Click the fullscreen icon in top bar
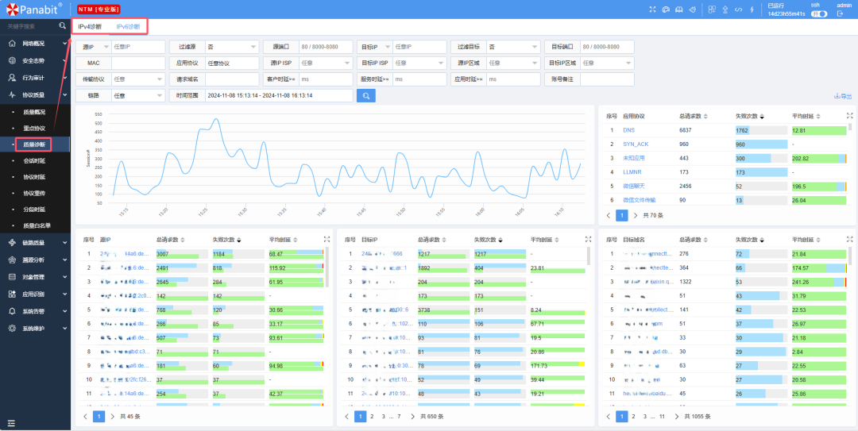 (651, 10)
